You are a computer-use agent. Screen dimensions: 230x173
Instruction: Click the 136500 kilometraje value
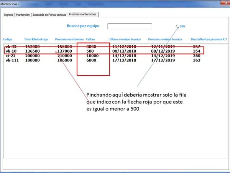coord(33,51)
